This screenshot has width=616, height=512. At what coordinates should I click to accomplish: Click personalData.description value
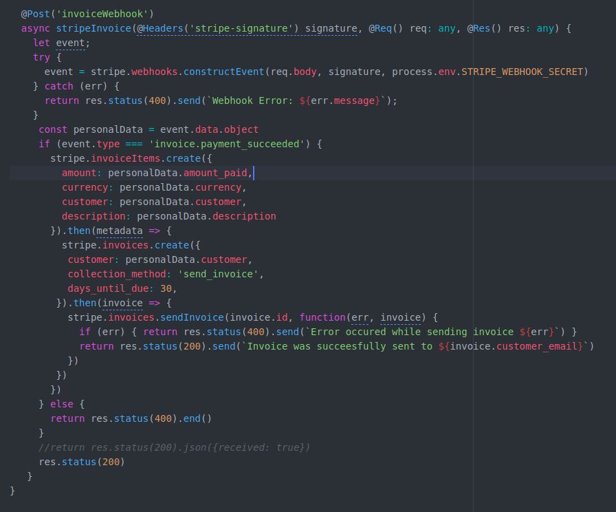coord(206,216)
